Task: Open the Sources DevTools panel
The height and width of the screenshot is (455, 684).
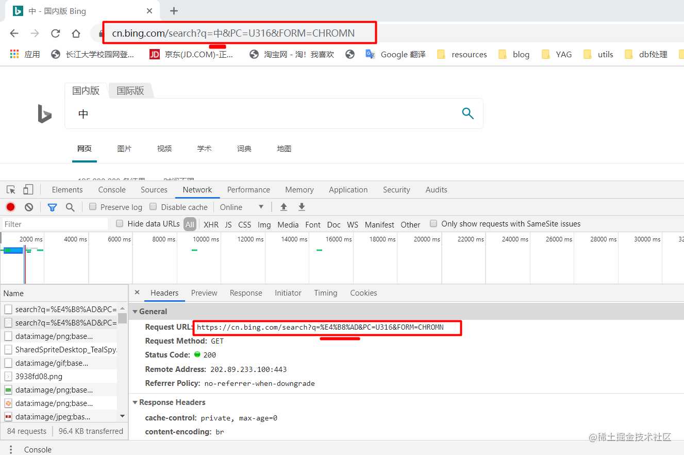Action: click(154, 190)
